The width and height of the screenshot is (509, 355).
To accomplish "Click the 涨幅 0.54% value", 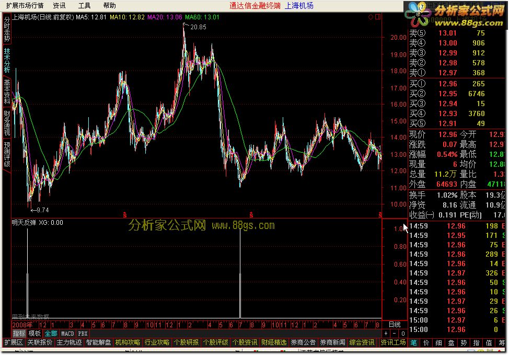I will (x=447, y=154).
